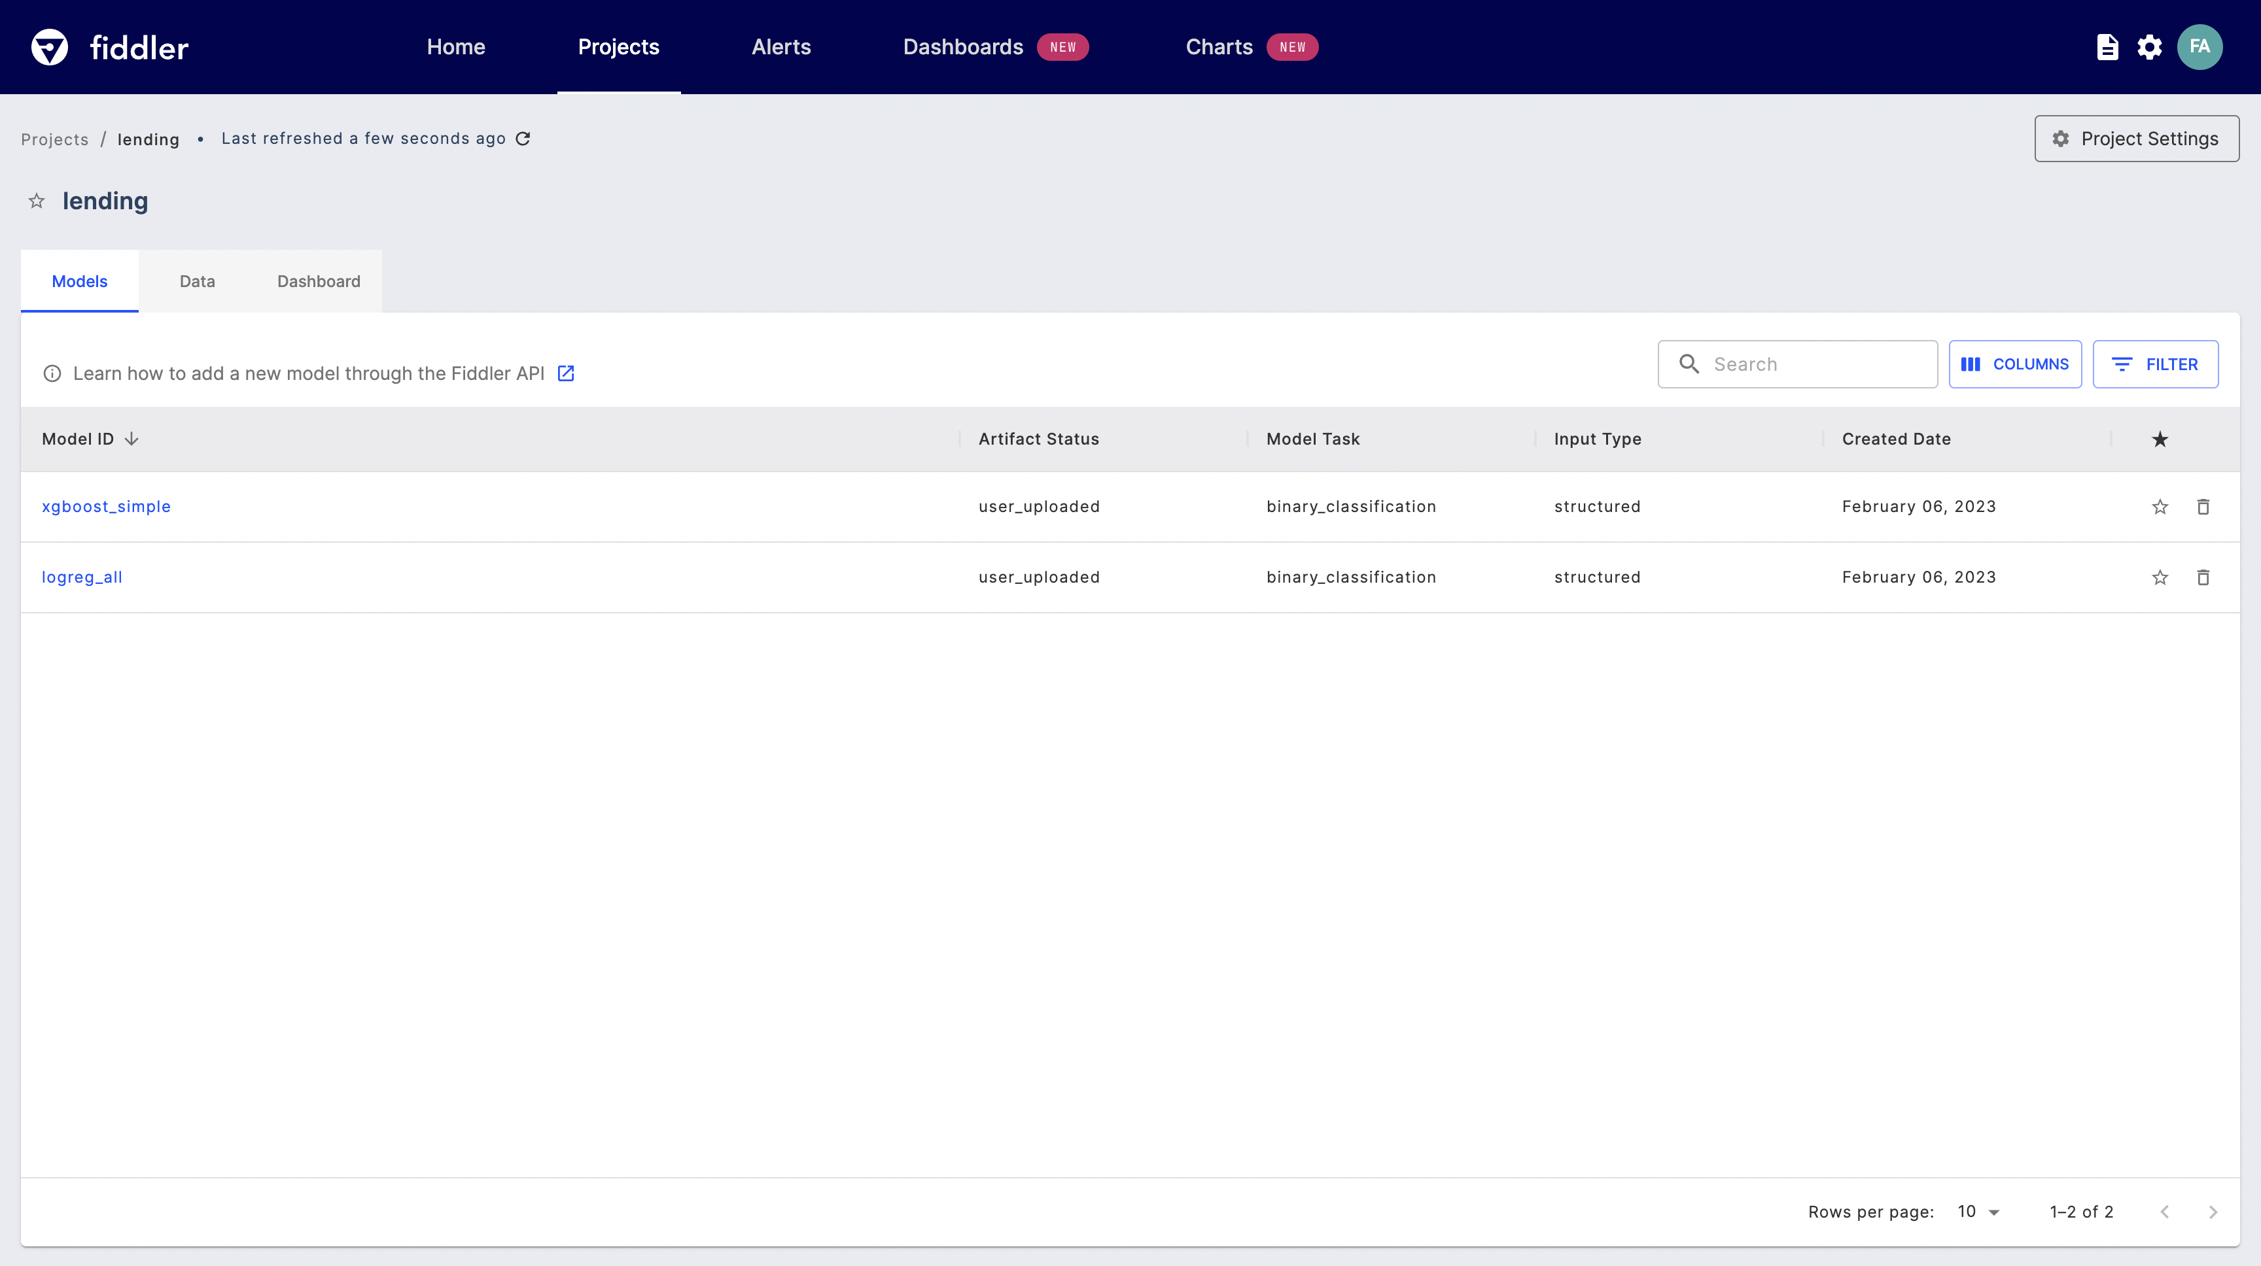Refresh the project with reload icon

click(523, 139)
